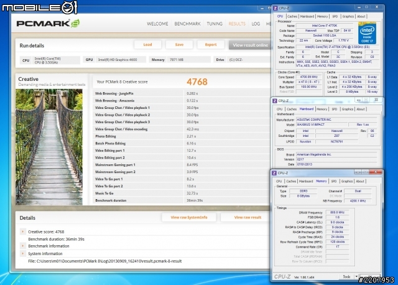Click the Intel(R) HD Graphics 4600 GPU field
The width and height of the screenshot is (398, 285).
tap(121, 60)
